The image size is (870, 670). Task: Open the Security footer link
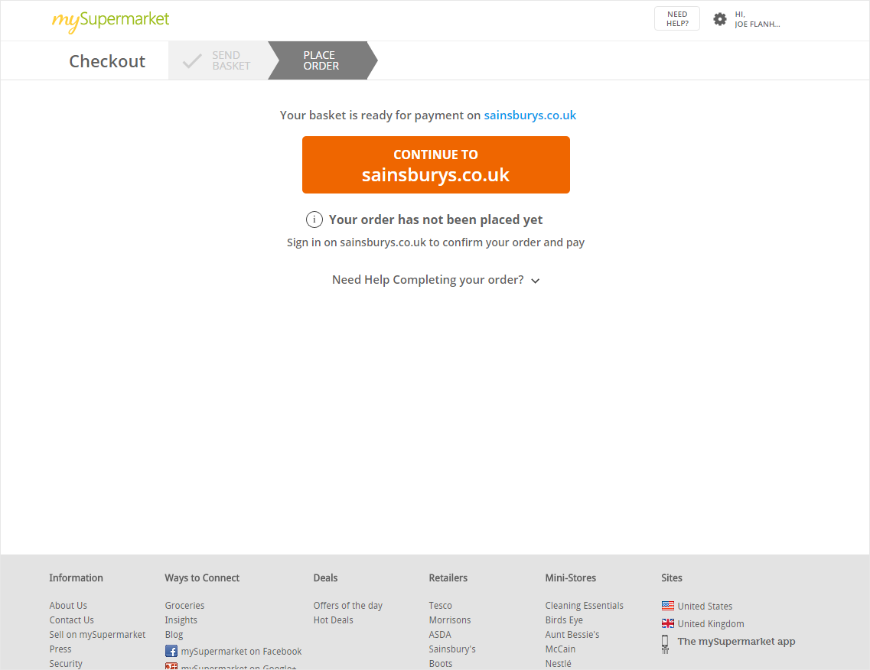coord(66,663)
